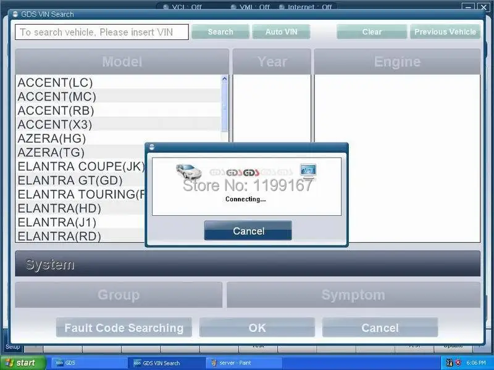Switch to GDS taskbar window

coord(89,363)
